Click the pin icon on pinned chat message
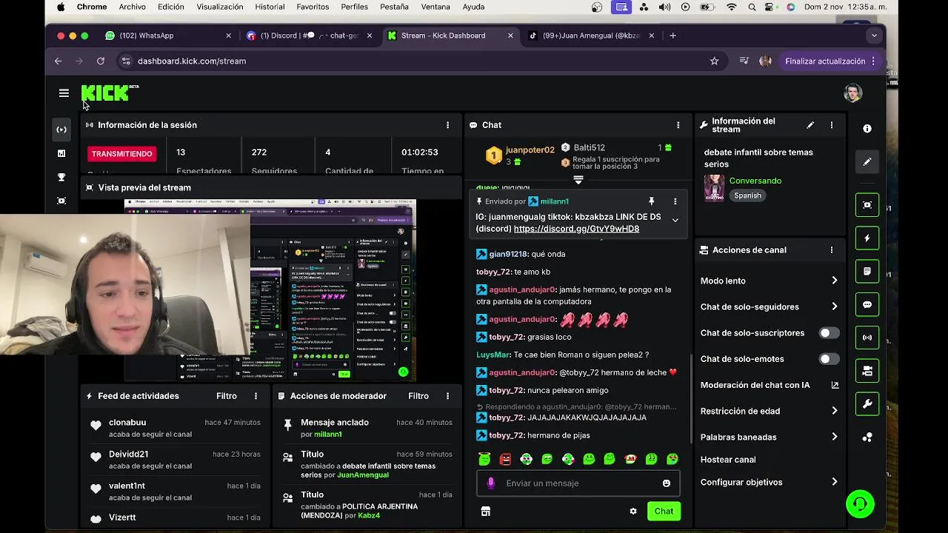This screenshot has width=948, height=533. [652, 201]
